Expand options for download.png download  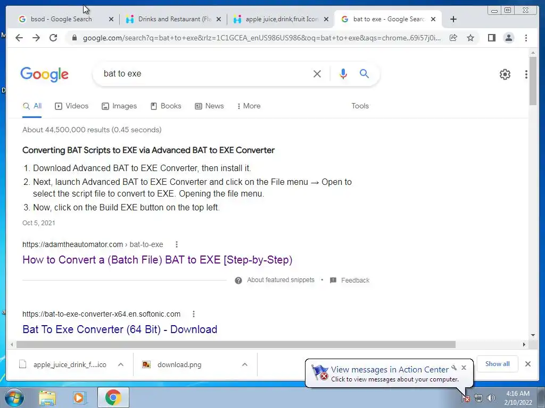pyautogui.click(x=245, y=364)
